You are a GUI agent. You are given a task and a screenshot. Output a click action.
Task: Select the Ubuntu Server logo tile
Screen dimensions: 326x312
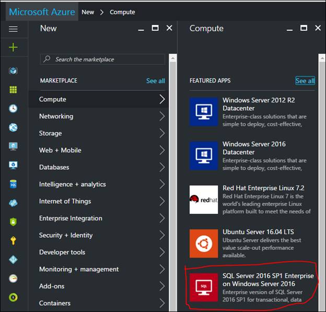204,244
